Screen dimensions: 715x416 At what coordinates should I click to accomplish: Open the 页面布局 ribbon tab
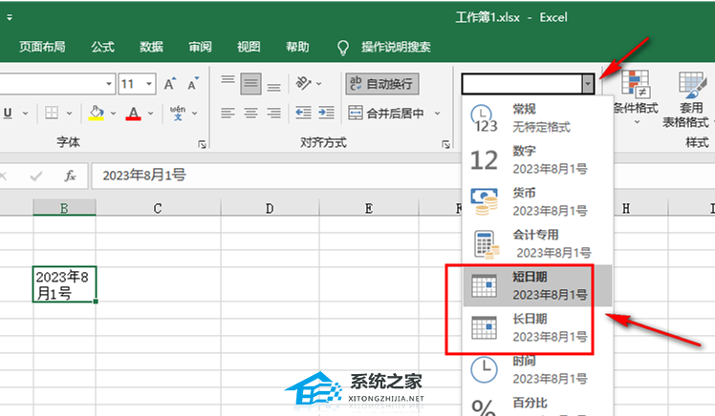click(42, 47)
